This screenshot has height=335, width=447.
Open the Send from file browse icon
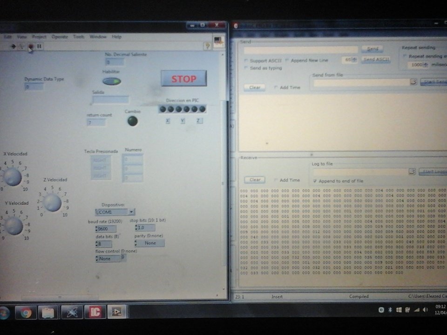(x=412, y=81)
